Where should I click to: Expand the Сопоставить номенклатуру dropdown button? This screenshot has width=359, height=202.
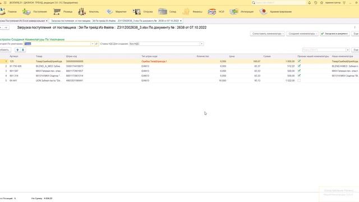click(268, 34)
